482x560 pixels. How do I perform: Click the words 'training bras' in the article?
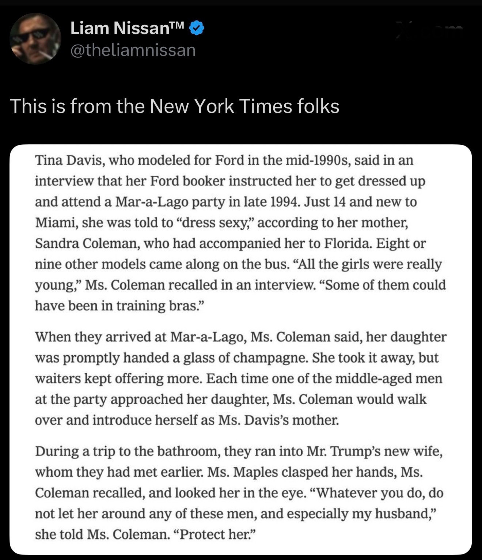158,306
